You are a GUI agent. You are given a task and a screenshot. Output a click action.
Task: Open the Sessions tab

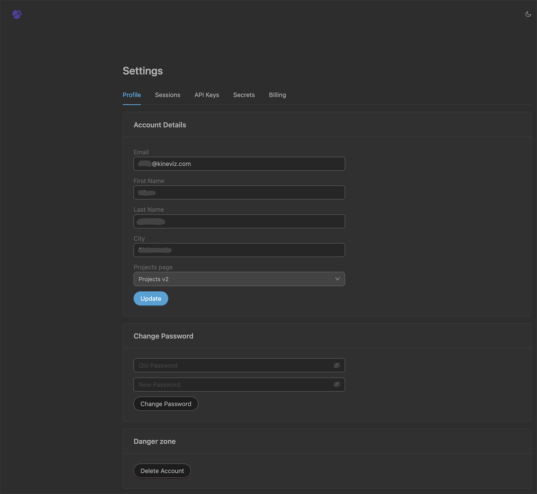click(168, 95)
